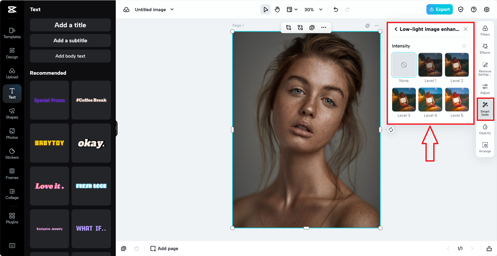This screenshot has width=497, height=256.
Task: Open the help question mark icon
Action: point(474,10)
